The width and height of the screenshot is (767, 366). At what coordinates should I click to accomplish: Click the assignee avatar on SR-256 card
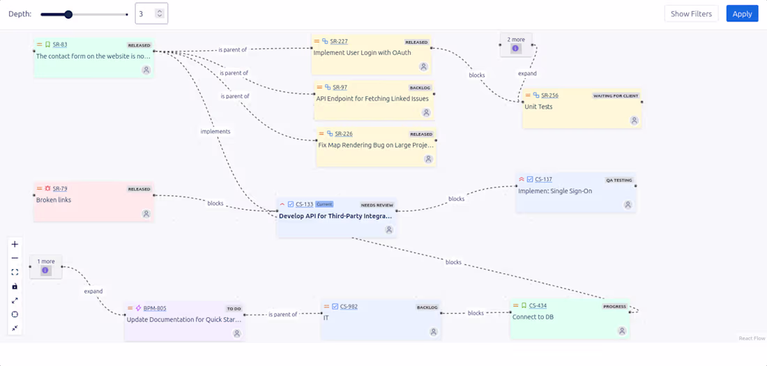pos(634,121)
